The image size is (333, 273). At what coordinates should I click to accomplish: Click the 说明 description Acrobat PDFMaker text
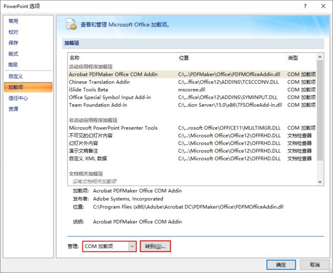[x=137, y=222]
